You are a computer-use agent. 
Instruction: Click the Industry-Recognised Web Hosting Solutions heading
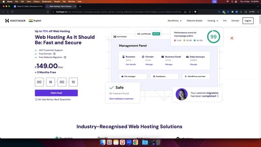point(129,127)
